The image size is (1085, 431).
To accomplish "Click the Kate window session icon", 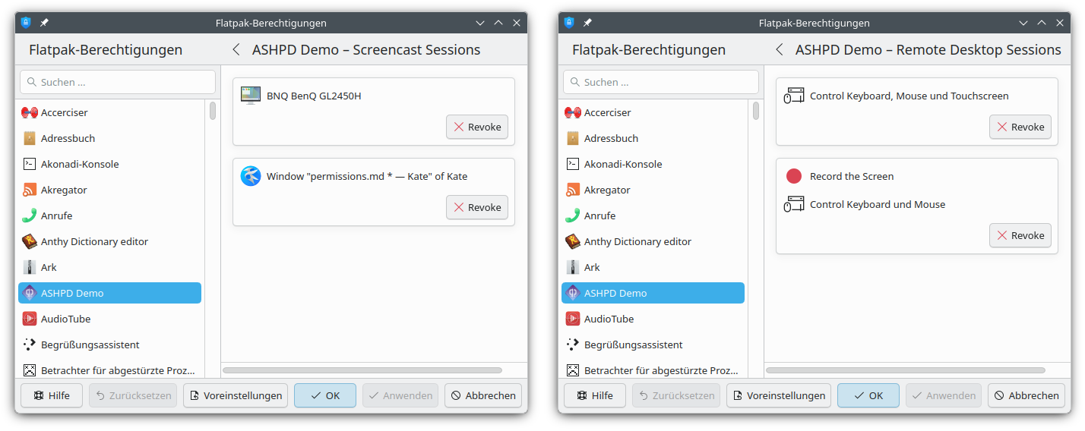I will (251, 176).
